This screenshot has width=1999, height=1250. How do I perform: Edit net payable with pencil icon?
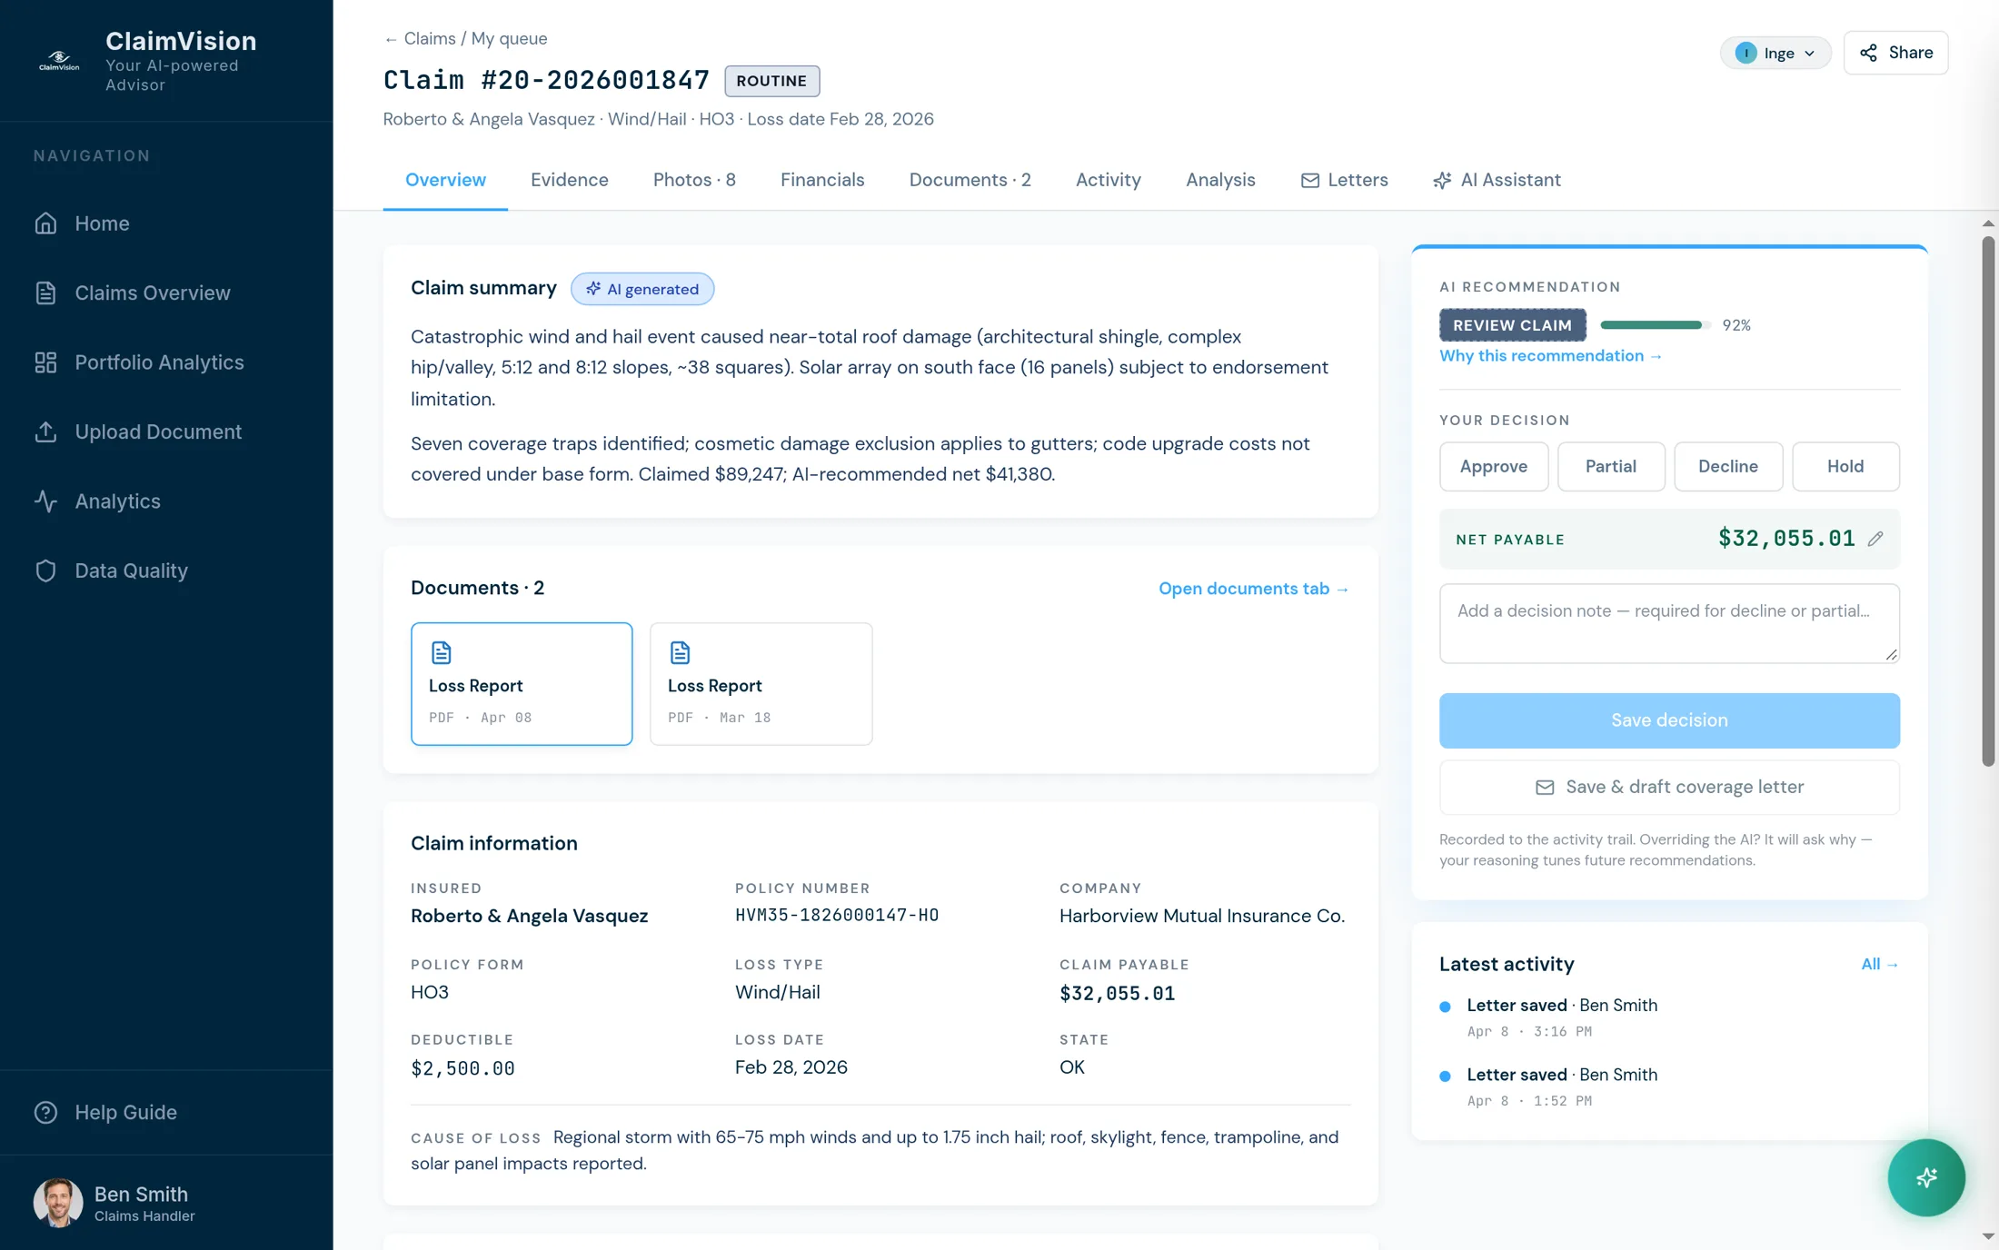pyautogui.click(x=1875, y=539)
